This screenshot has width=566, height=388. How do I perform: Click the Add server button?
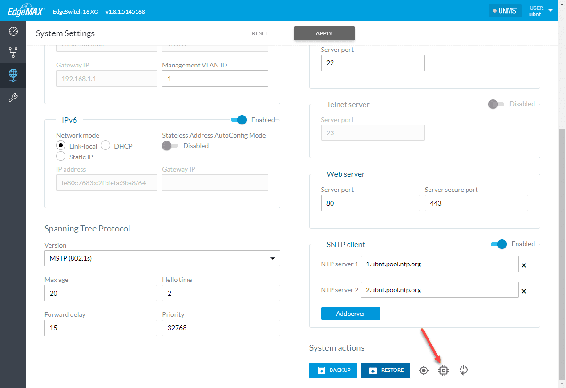pos(350,314)
